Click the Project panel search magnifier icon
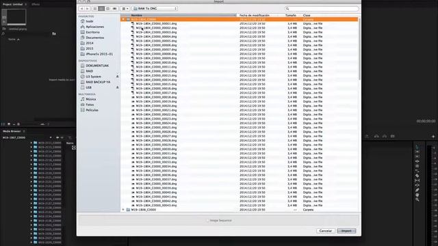Viewport: 438px width, 246px height. pos(3,33)
